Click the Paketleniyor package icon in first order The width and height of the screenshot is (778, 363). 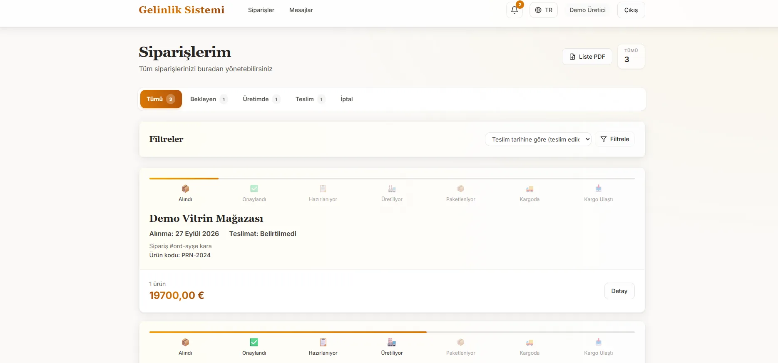pos(460,189)
